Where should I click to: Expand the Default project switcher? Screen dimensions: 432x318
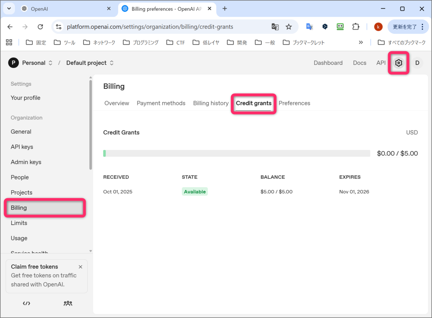pos(112,63)
